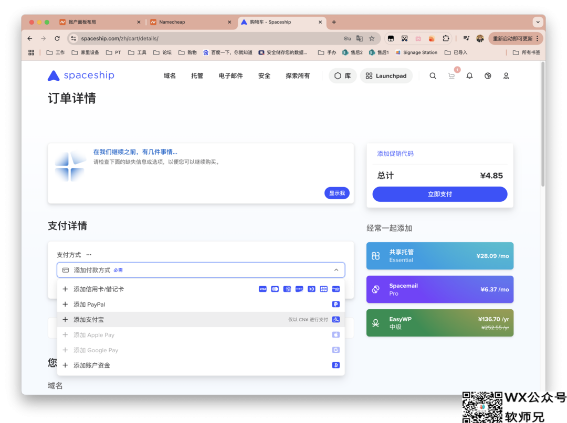Reload the current page
Viewport: 567px width, 423px height.
tap(57, 38)
